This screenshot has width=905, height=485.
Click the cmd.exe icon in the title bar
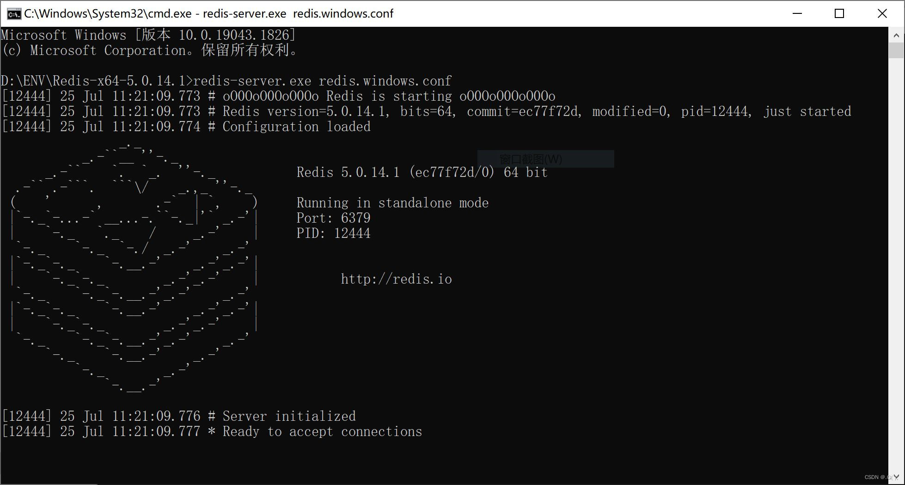(13, 13)
